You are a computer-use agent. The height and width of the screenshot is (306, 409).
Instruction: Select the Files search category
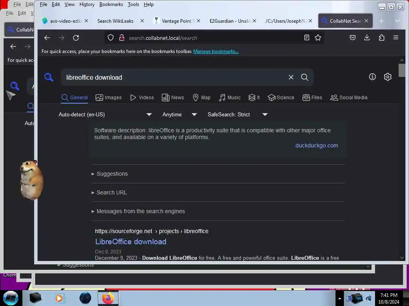(312, 98)
